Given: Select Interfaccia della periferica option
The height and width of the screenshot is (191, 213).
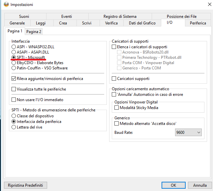Looking at the screenshot, I should (36, 121).
